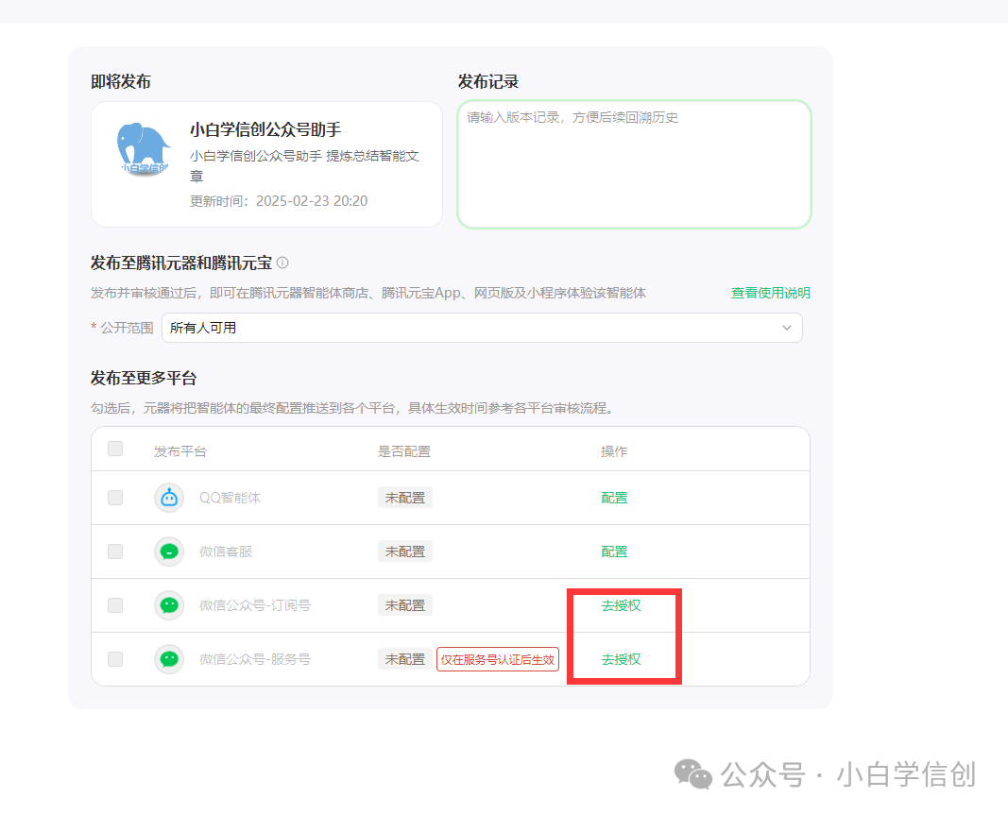The width and height of the screenshot is (1008, 815).
Task: Click the 发布至更多平台 section heading
Action: [144, 378]
